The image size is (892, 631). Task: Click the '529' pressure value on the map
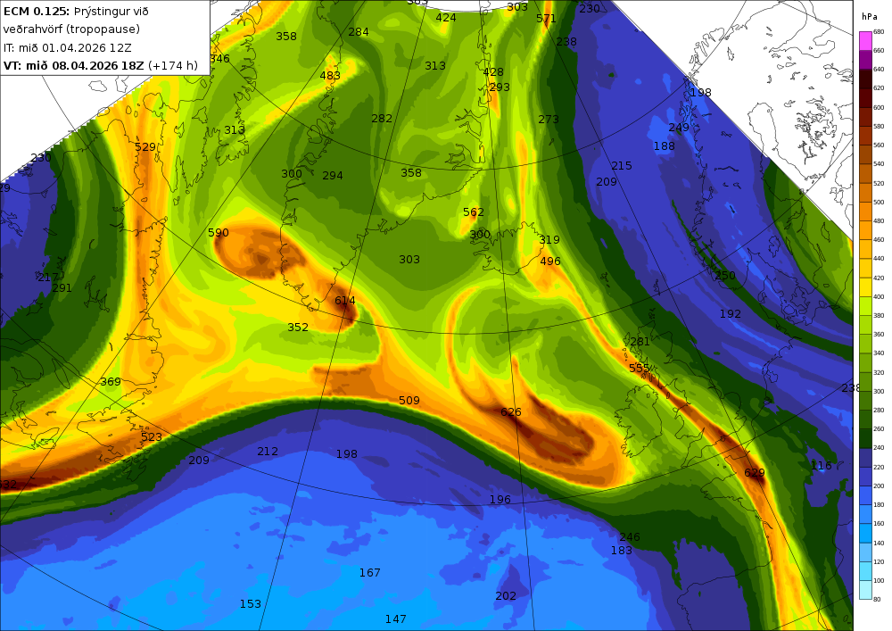(x=145, y=146)
